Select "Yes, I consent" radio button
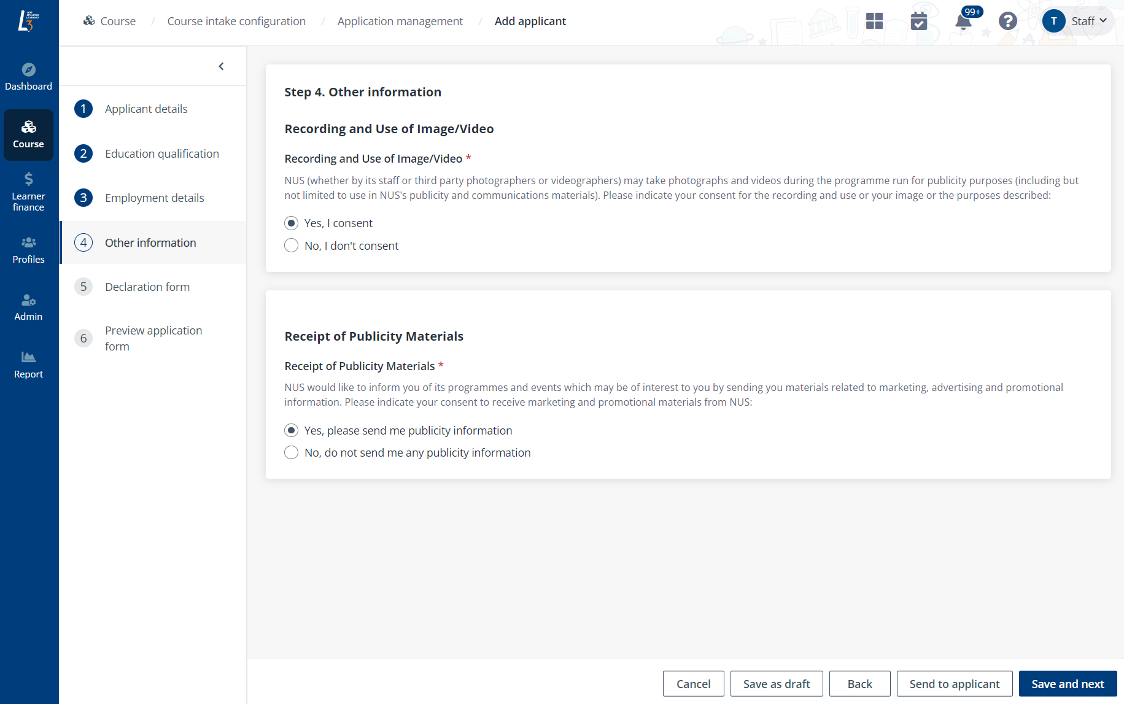Image resolution: width=1124 pixels, height=704 pixels. coord(292,223)
